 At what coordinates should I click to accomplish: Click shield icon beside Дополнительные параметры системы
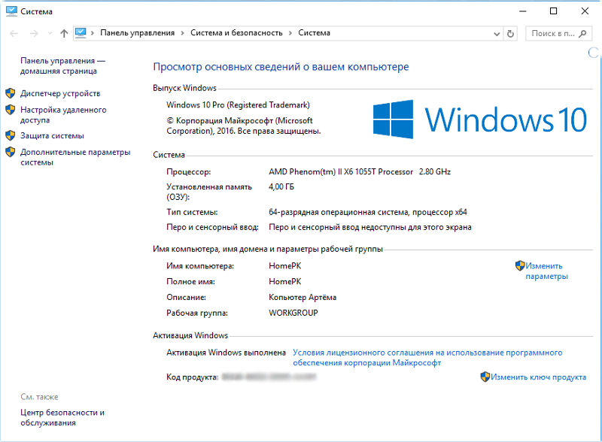(x=11, y=152)
